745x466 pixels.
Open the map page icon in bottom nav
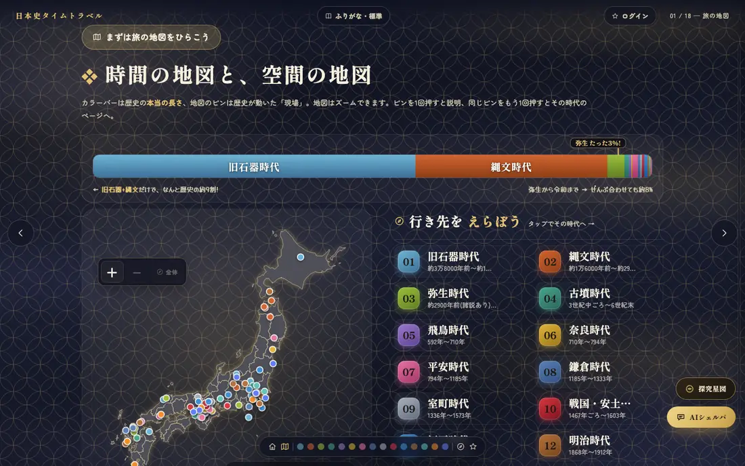(284, 446)
